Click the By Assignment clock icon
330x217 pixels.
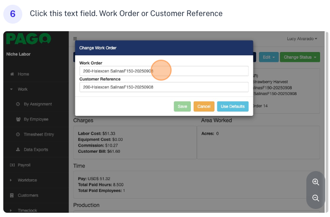18,104
